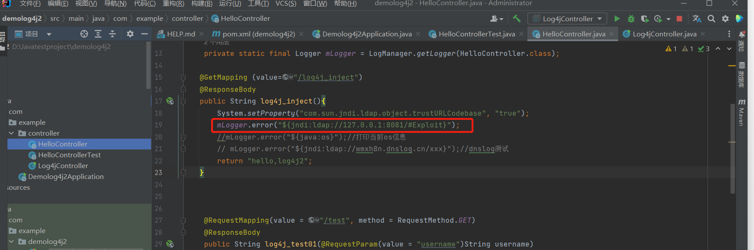Locate the opened file in the project tree
The image size is (754, 250).
(84, 34)
